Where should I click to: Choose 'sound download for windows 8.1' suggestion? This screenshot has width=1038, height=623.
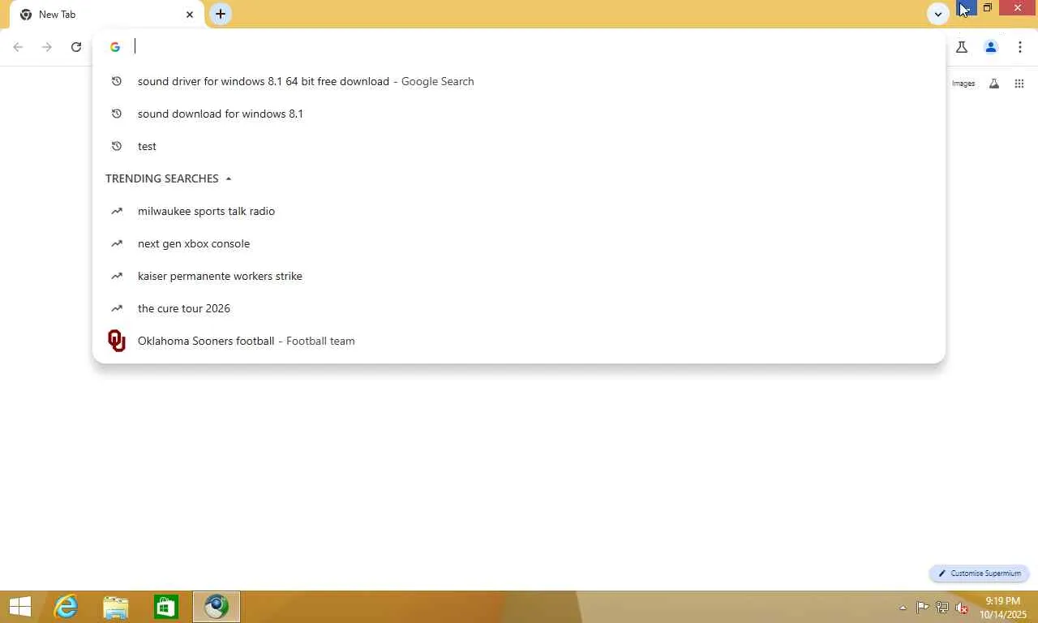[519, 114]
